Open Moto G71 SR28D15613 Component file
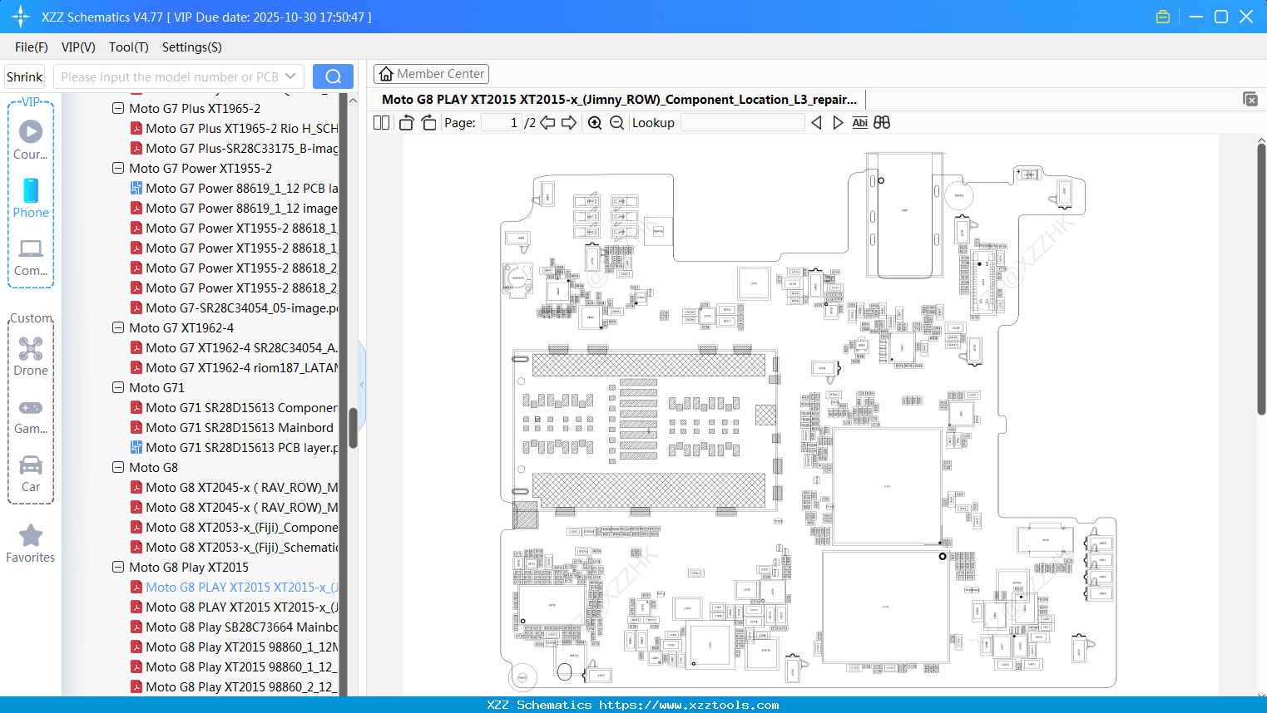The width and height of the screenshot is (1267, 713). point(234,408)
